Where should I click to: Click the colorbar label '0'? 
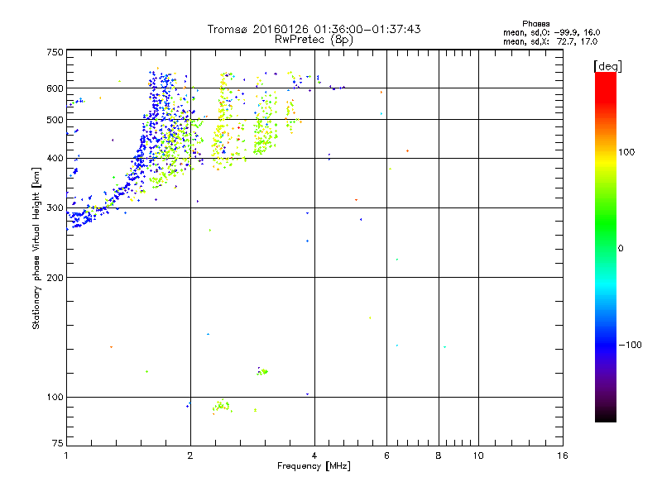click(621, 248)
